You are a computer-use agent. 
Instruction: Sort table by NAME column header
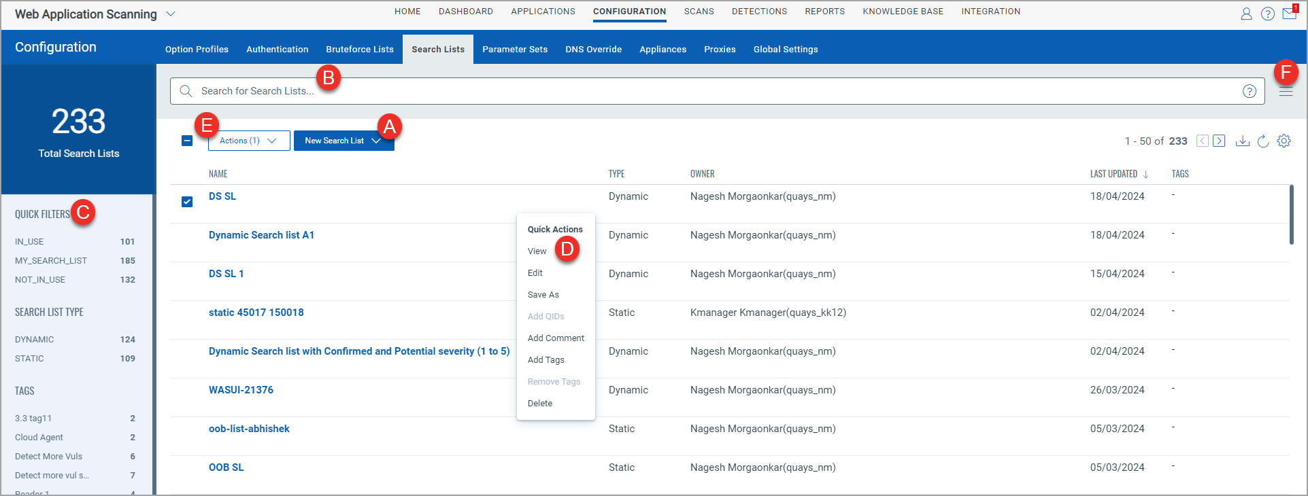pos(218,174)
